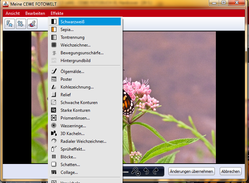Click the Sprüheffekt spray can icon
Viewport: 249px width, 183px height.
tap(54, 149)
